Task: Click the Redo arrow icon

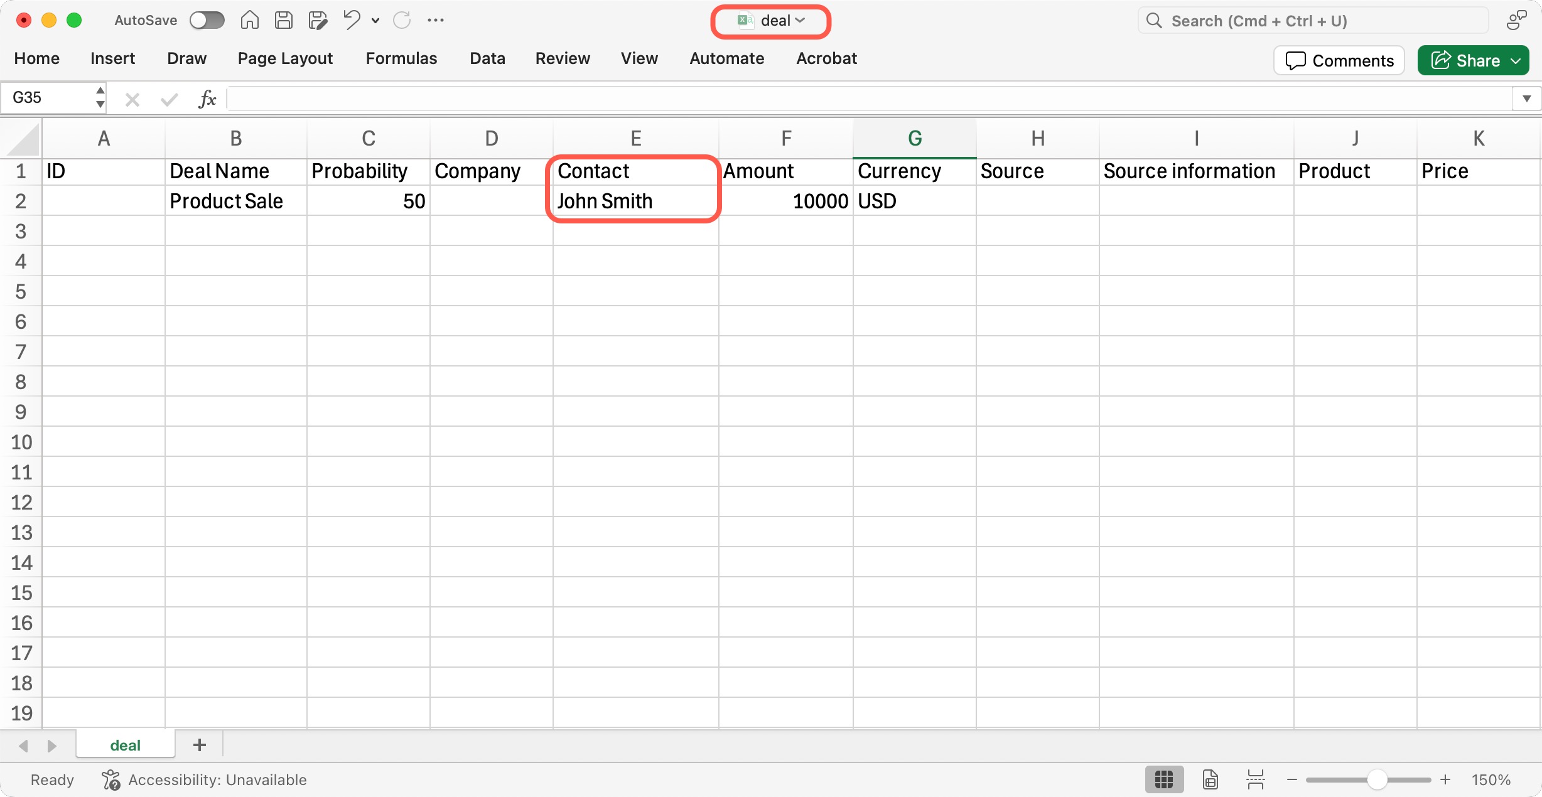Action: click(402, 21)
